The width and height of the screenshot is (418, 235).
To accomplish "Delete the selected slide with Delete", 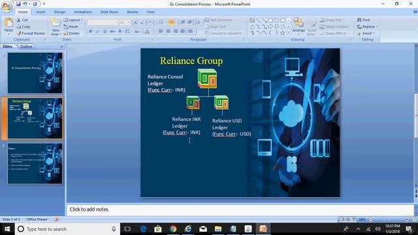I will click(x=71, y=33).
